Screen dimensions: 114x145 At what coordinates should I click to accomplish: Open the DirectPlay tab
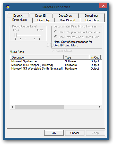[x=43, y=20]
